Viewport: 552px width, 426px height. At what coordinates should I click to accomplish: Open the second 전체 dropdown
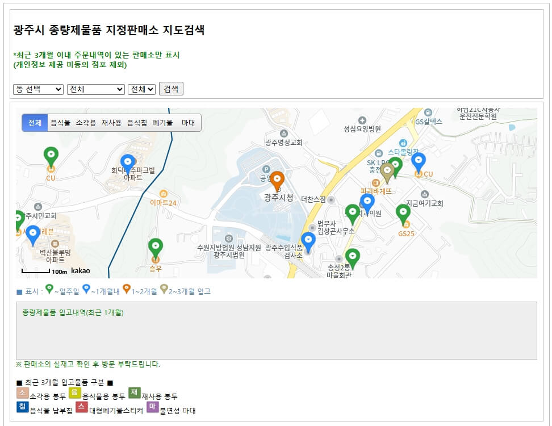pyautogui.click(x=95, y=89)
